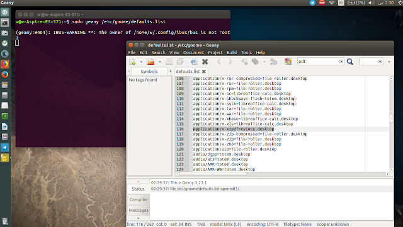Click the status message 'This is Geany 1.23.1.'
This screenshot has width=403, height=227.
[x=179, y=182]
